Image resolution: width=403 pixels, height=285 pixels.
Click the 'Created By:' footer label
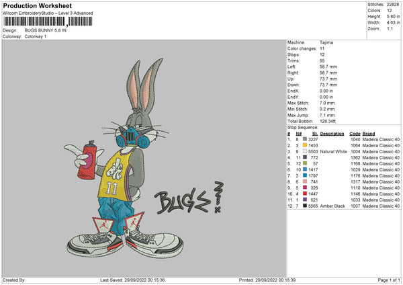14,280
